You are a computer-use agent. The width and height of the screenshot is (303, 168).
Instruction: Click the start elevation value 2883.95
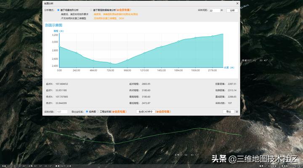(146, 84)
